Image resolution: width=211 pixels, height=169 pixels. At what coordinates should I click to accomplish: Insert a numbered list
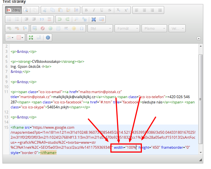(x=9, y=19)
